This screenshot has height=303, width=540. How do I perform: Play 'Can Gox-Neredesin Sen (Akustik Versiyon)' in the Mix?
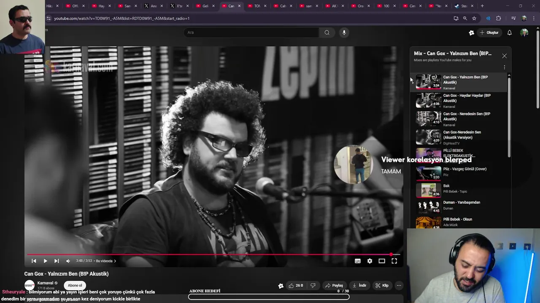coord(460,138)
